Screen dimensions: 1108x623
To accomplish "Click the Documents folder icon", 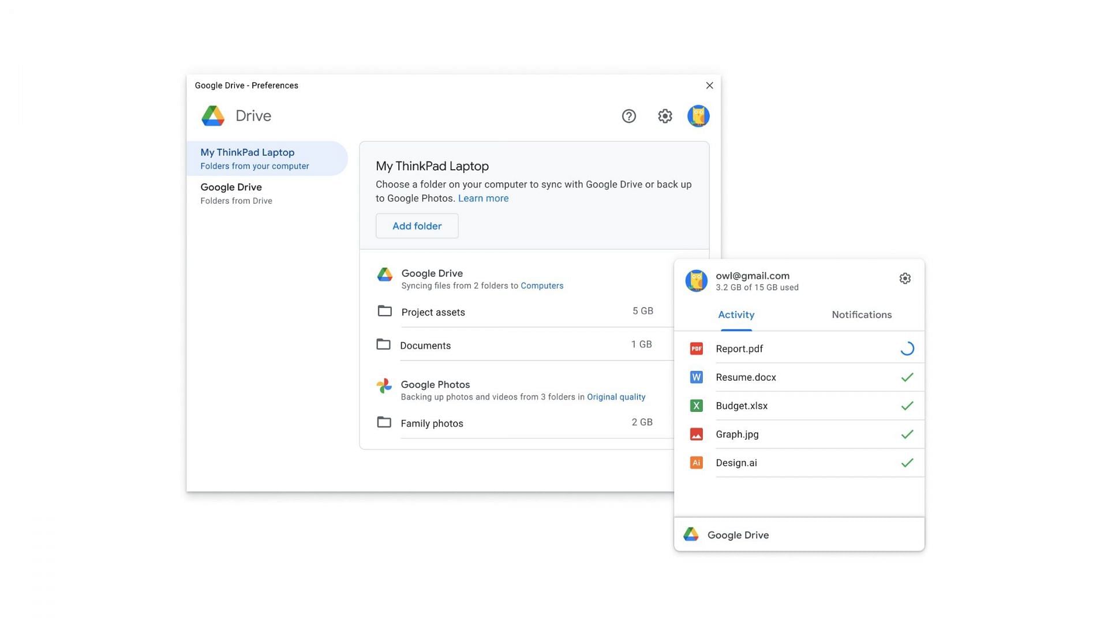I will pos(383,344).
